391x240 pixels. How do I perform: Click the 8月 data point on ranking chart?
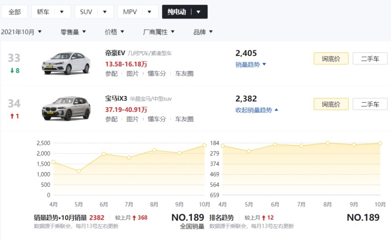click(x=327, y=143)
